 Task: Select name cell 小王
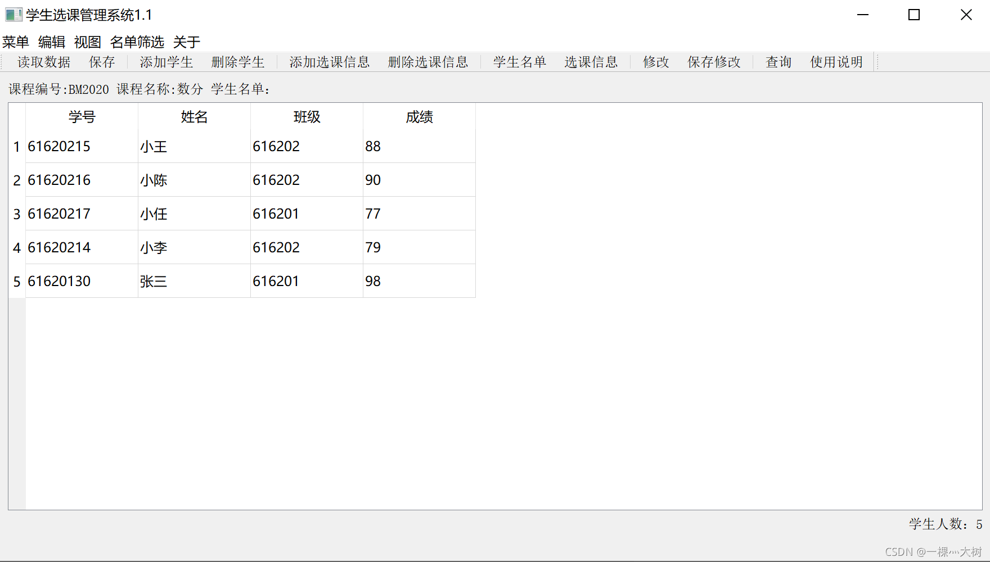coord(195,146)
